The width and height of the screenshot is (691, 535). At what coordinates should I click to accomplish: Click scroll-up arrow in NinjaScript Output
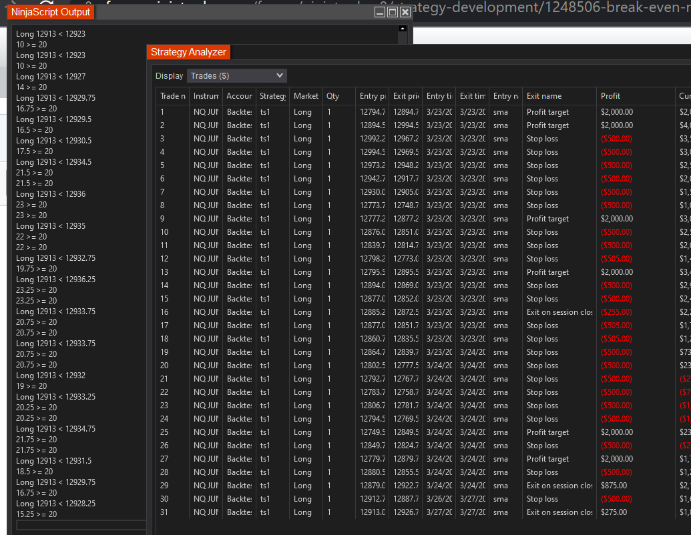403,29
